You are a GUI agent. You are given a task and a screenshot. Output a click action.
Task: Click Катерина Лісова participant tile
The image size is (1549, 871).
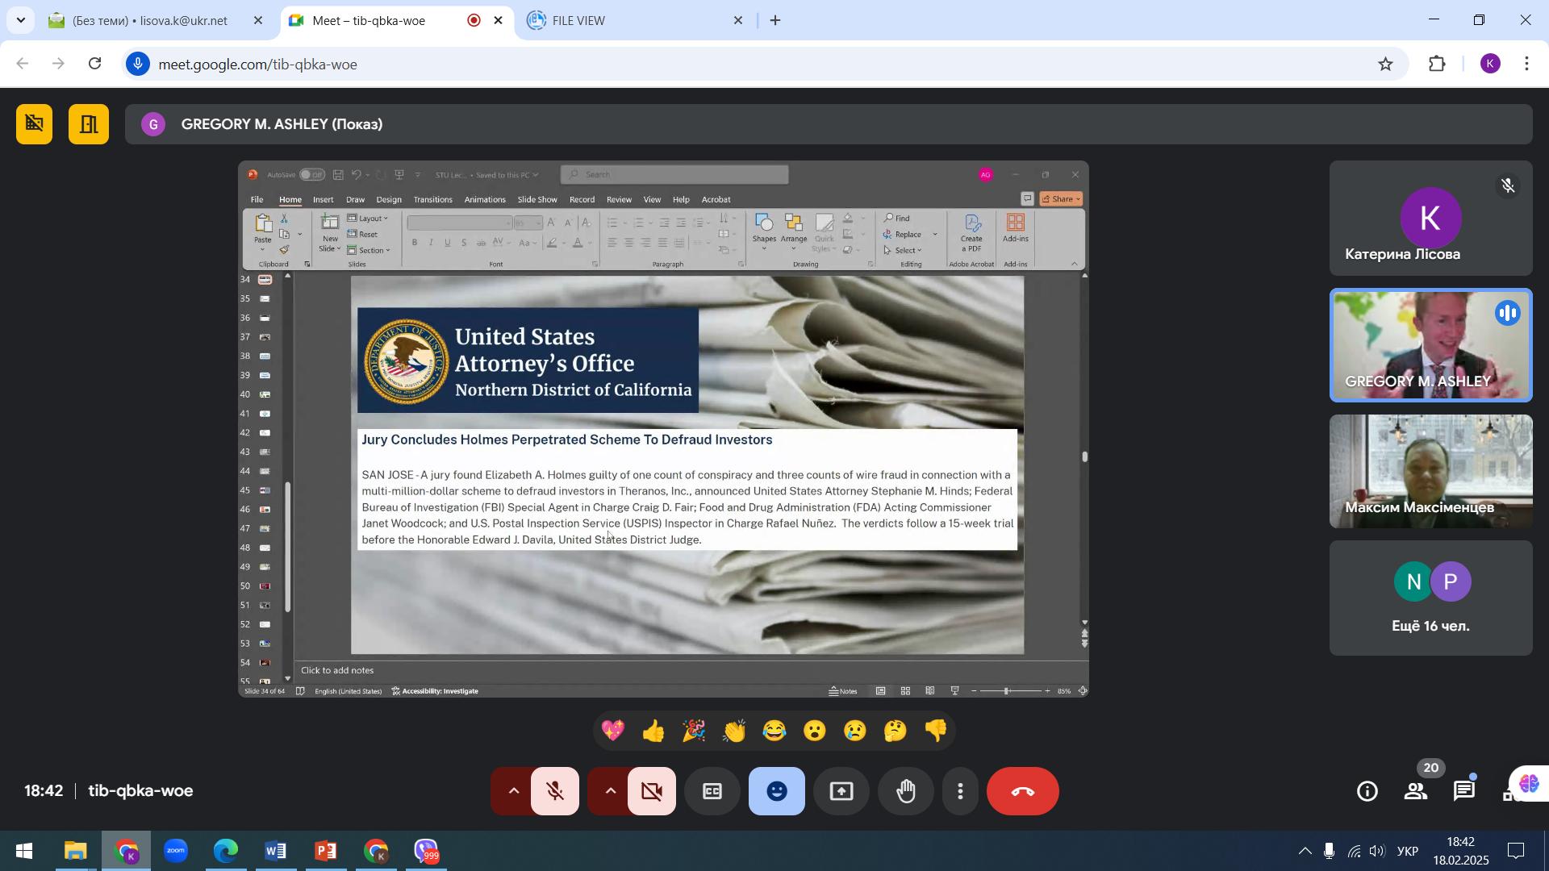click(1430, 219)
